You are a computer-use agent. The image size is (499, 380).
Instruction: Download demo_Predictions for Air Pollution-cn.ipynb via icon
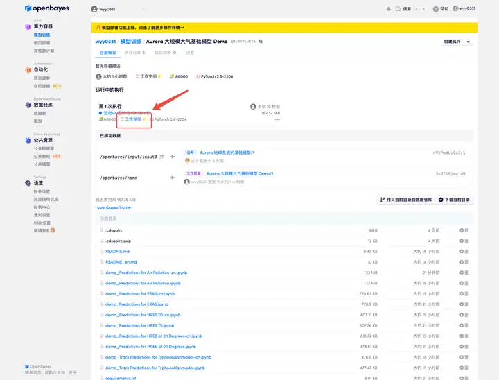pos(462,273)
